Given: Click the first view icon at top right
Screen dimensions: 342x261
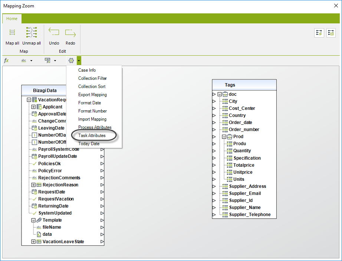Looking at the screenshot, I should click(319, 33).
